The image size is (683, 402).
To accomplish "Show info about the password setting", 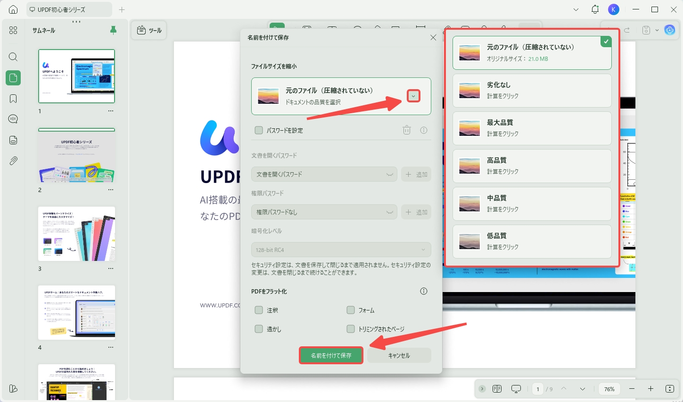I will [424, 130].
